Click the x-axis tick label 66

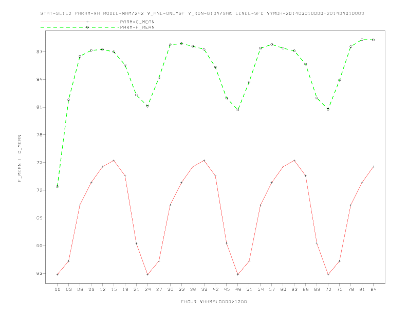pos(306,289)
